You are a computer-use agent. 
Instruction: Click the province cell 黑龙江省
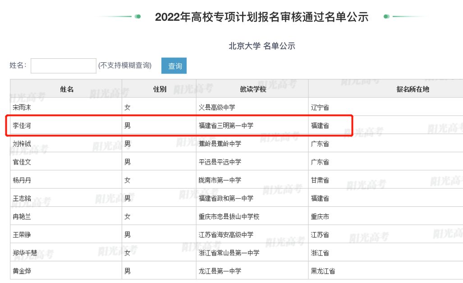(x=323, y=271)
